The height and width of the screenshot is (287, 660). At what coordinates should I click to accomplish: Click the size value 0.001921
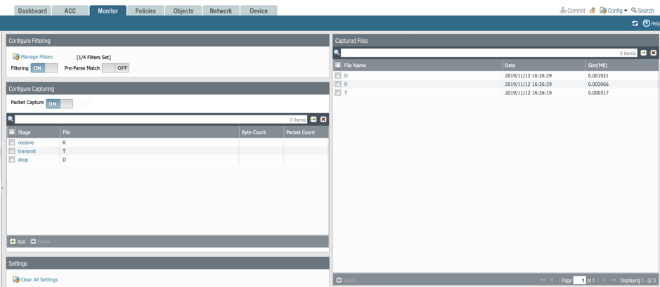coord(598,76)
